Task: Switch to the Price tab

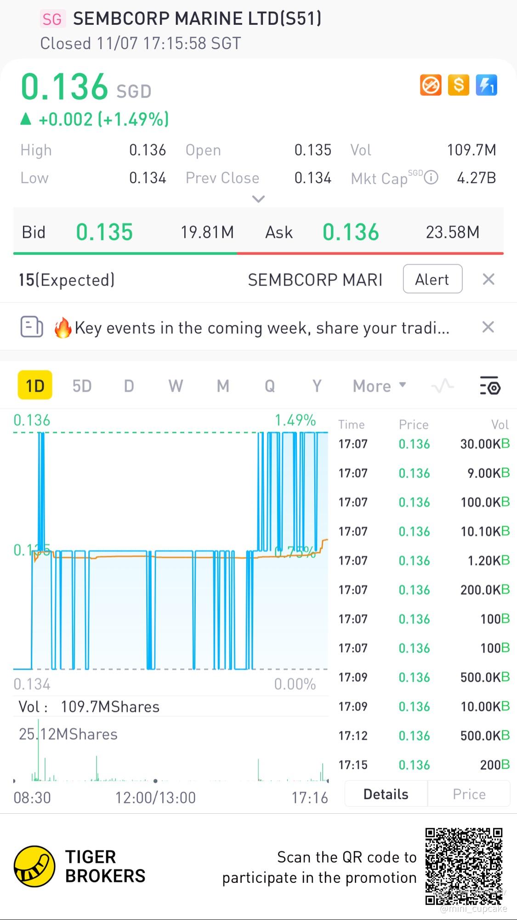Action: coord(469,794)
